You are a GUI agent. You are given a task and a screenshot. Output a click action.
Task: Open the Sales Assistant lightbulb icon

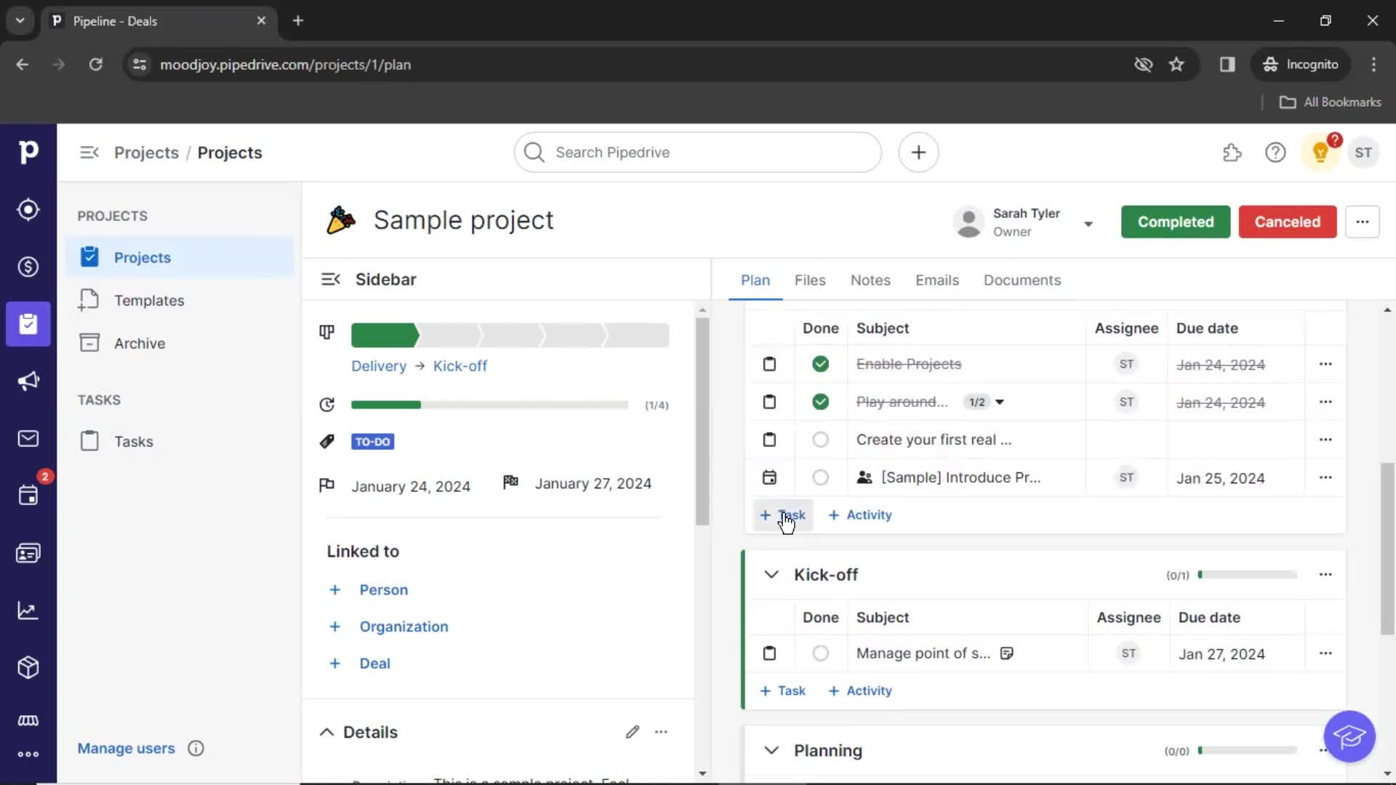point(1320,153)
